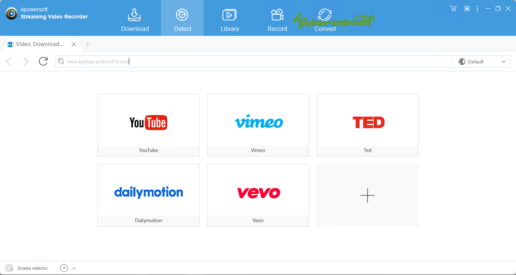Click the four-dot clover icon in title bar

pyautogui.click(x=467, y=8)
